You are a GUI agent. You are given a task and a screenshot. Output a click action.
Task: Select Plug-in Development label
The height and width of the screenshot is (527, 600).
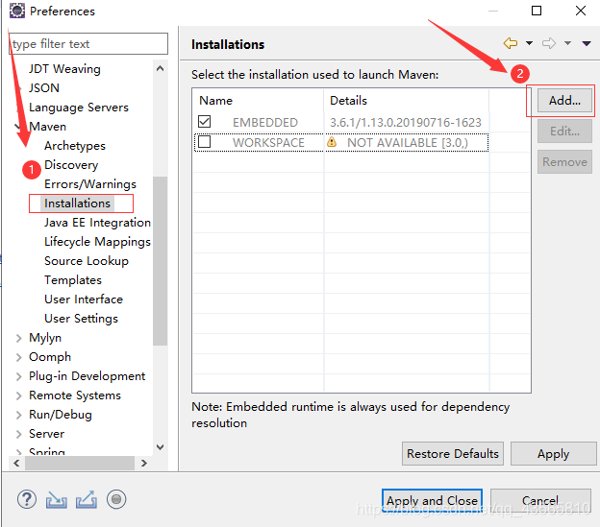pyautogui.click(x=87, y=376)
